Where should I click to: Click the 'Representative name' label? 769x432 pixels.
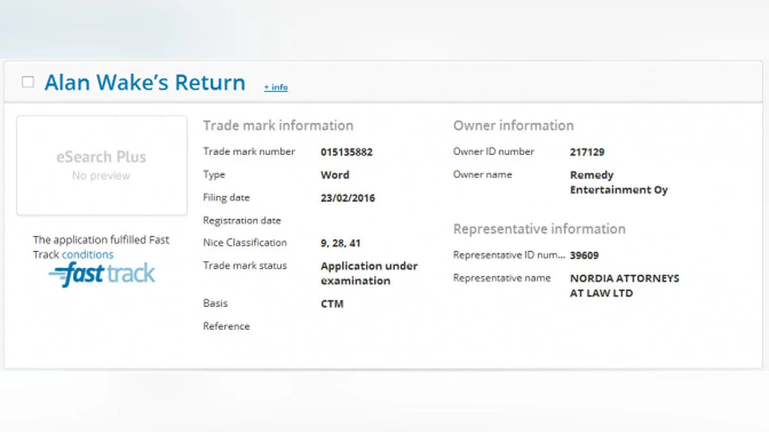pyautogui.click(x=502, y=278)
